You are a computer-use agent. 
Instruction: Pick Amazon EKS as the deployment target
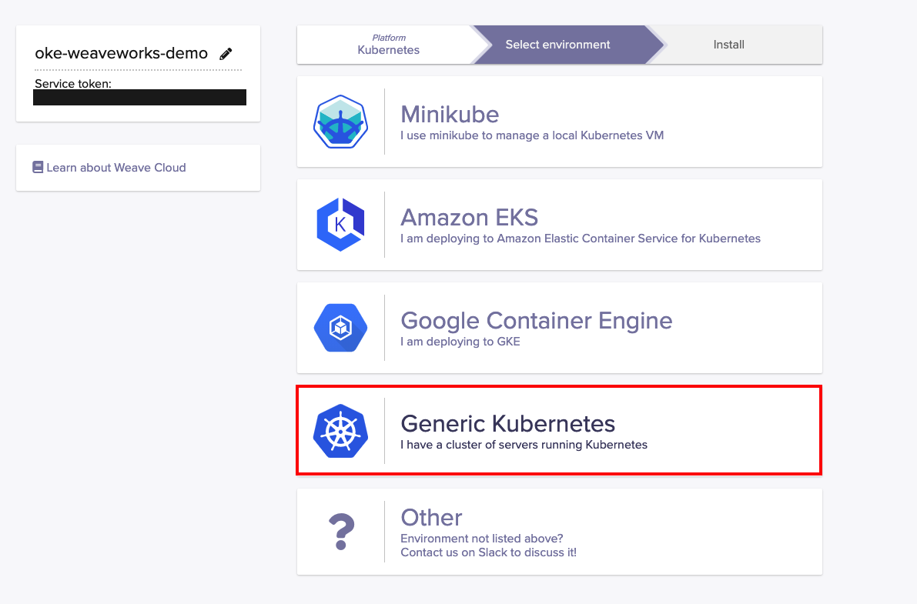[558, 225]
